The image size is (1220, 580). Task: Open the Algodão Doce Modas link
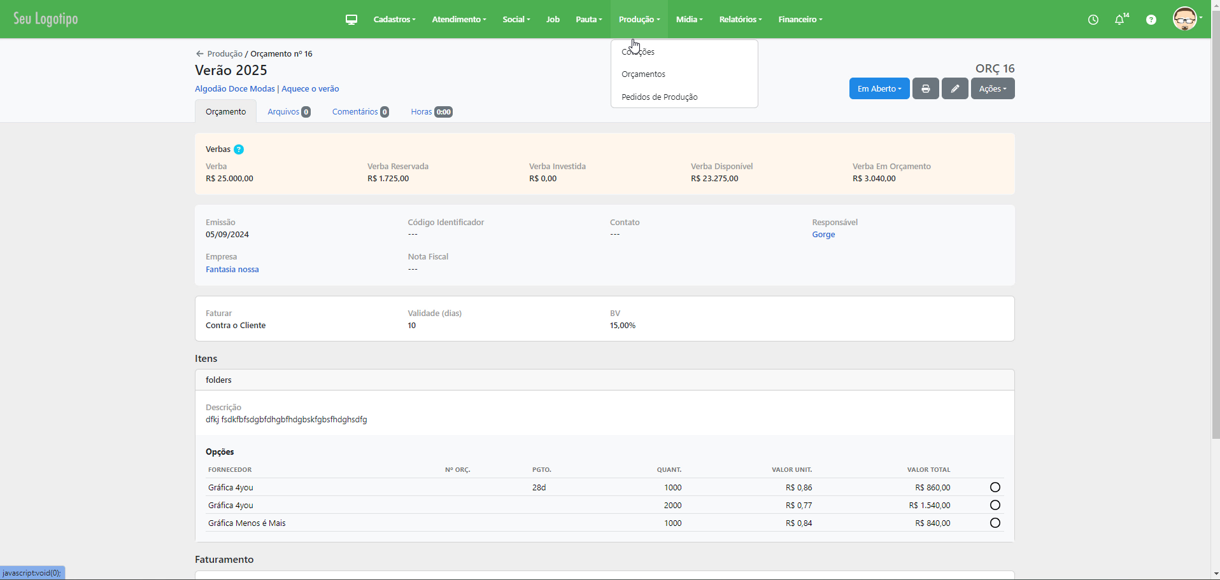pos(234,89)
